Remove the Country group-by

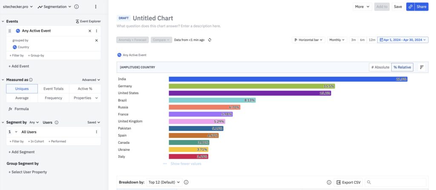pyautogui.click(x=96, y=41)
